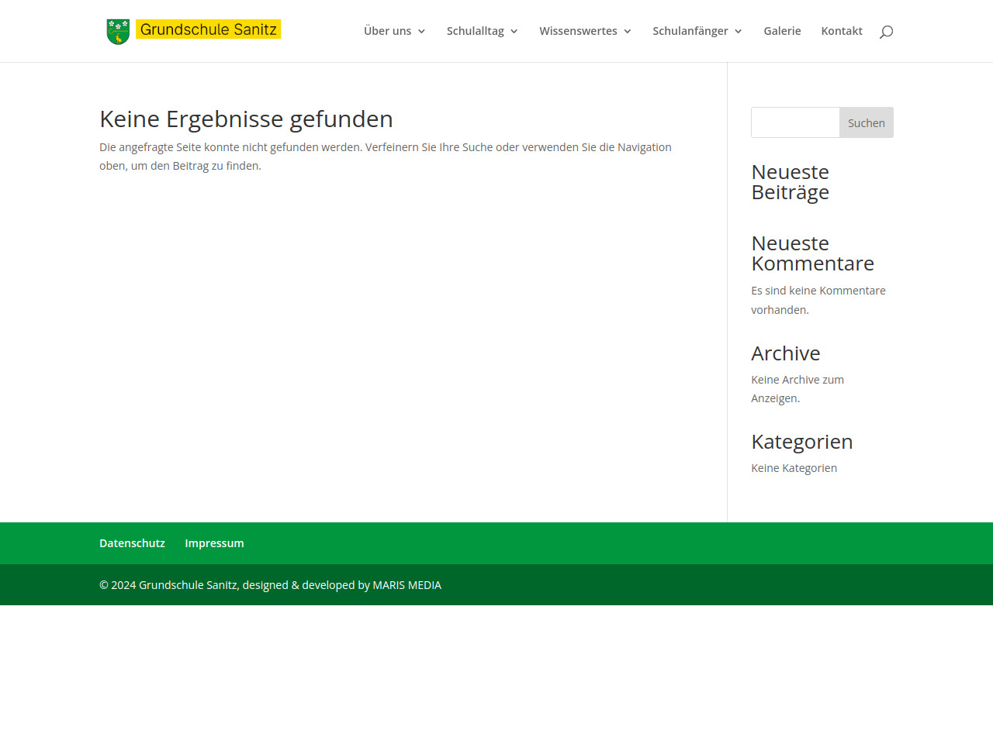Click the yellow Grundschule Sanitz logo text
The image size is (993, 744).
coord(208,29)
